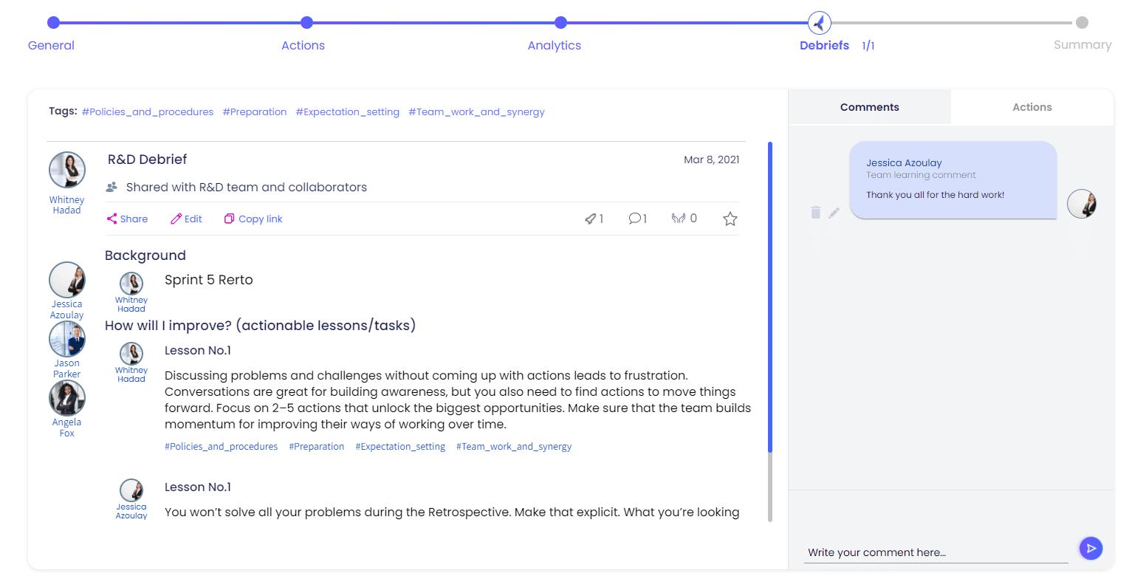Edit the comment using the pencil icon

[834, 213]
